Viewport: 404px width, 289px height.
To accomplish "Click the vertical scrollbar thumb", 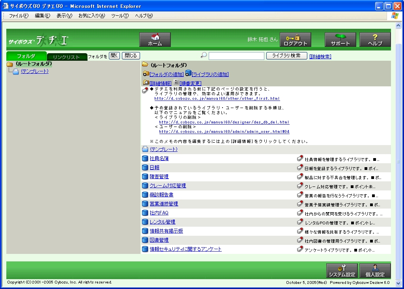I will pyautogui.click(x=398, y=162).
